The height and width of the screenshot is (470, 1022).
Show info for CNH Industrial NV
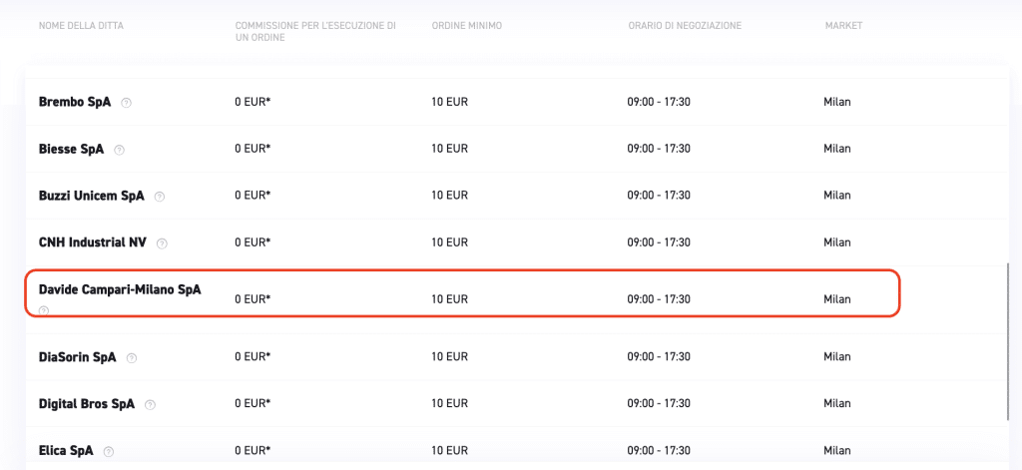pyautogui.click(x=163, y=243)
